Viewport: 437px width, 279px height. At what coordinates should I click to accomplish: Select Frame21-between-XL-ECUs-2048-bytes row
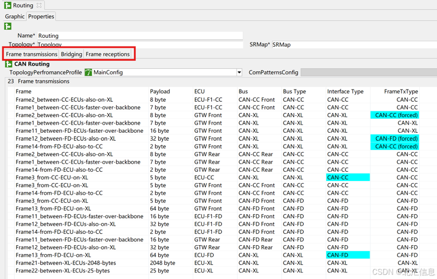(x=217, y=263)
